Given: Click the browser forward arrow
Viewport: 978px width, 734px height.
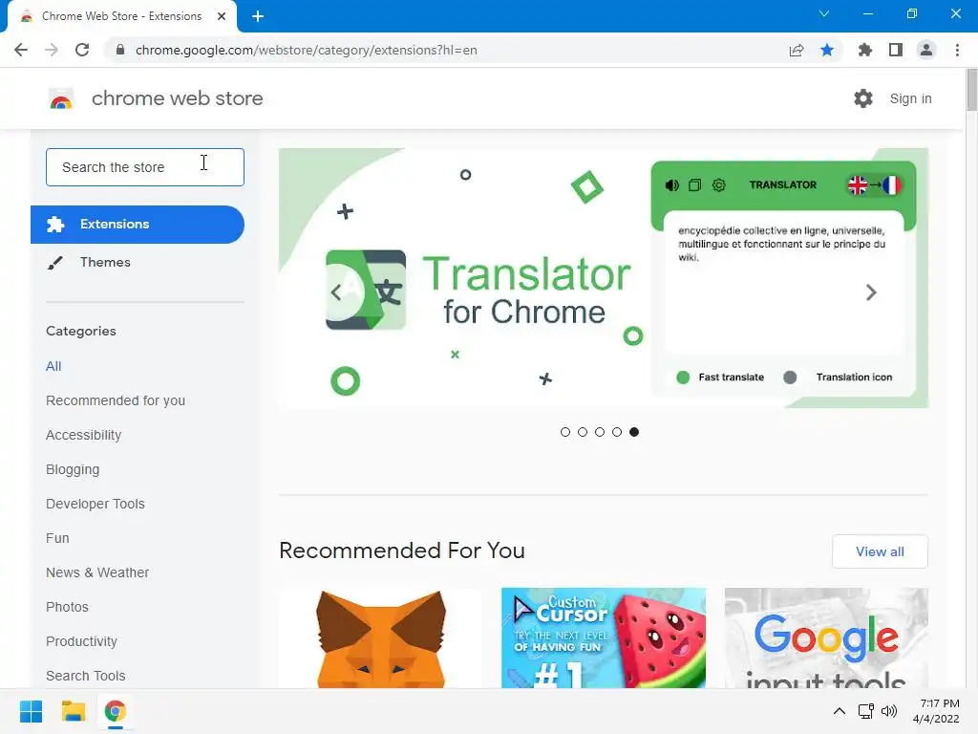Looking at the screenshot, I should [x=52, y=50].
